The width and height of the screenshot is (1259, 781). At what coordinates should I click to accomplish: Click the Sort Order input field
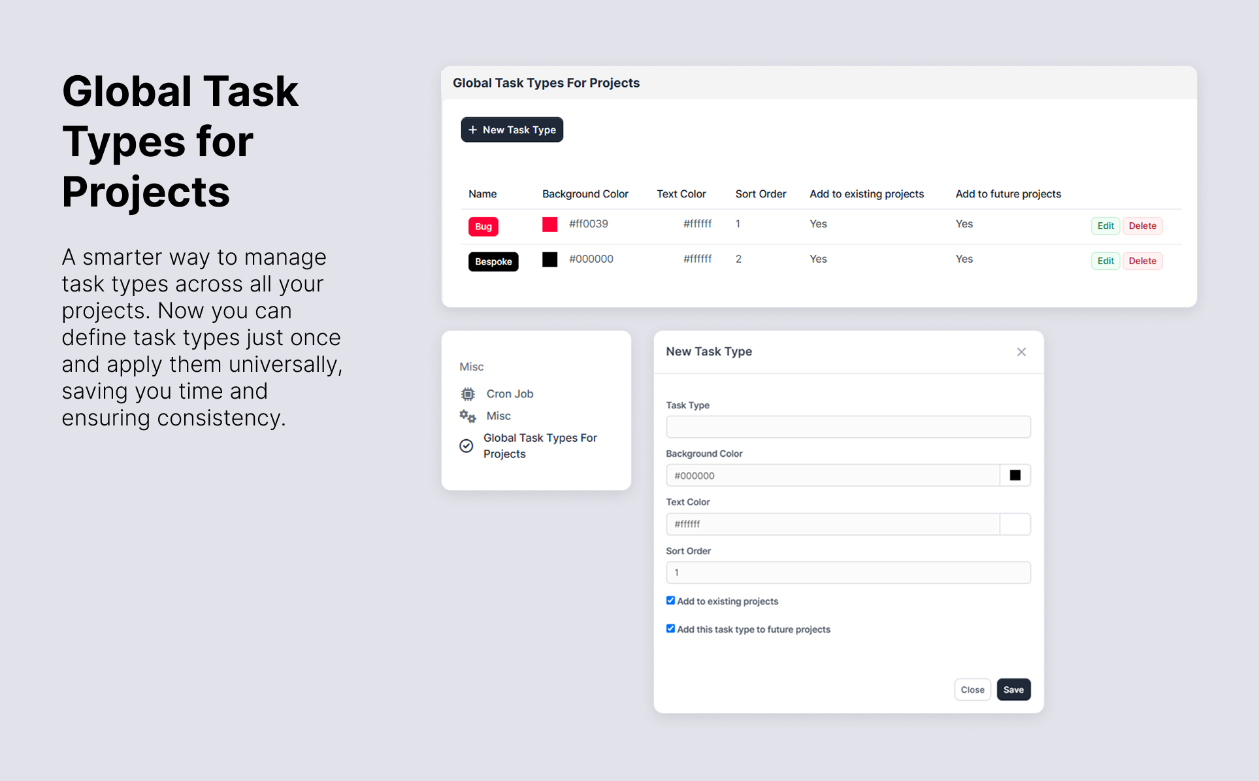click(847, 573)
